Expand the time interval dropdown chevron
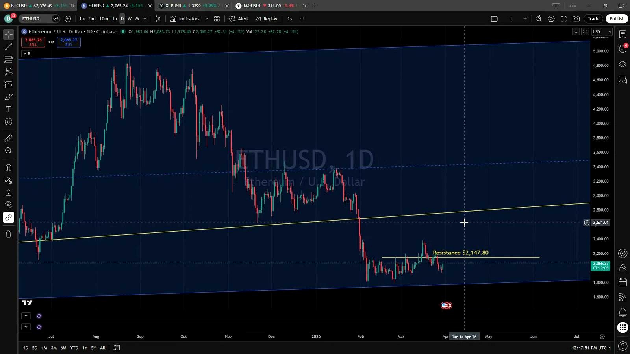The image size is (630, 354). tap(145, 18)
